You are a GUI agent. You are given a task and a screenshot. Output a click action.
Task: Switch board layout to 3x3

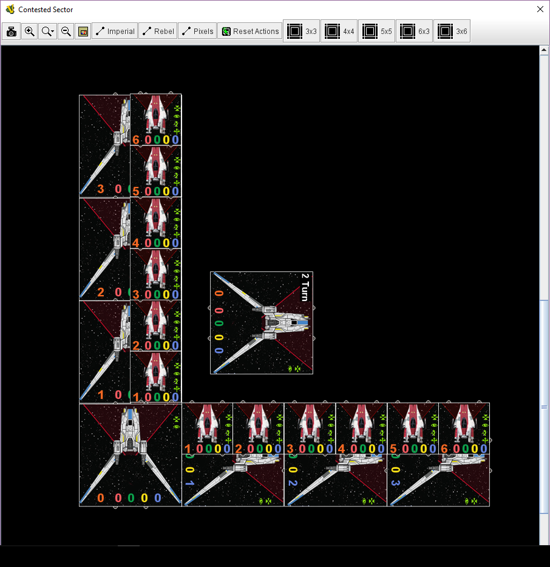(x=302, y=31)
